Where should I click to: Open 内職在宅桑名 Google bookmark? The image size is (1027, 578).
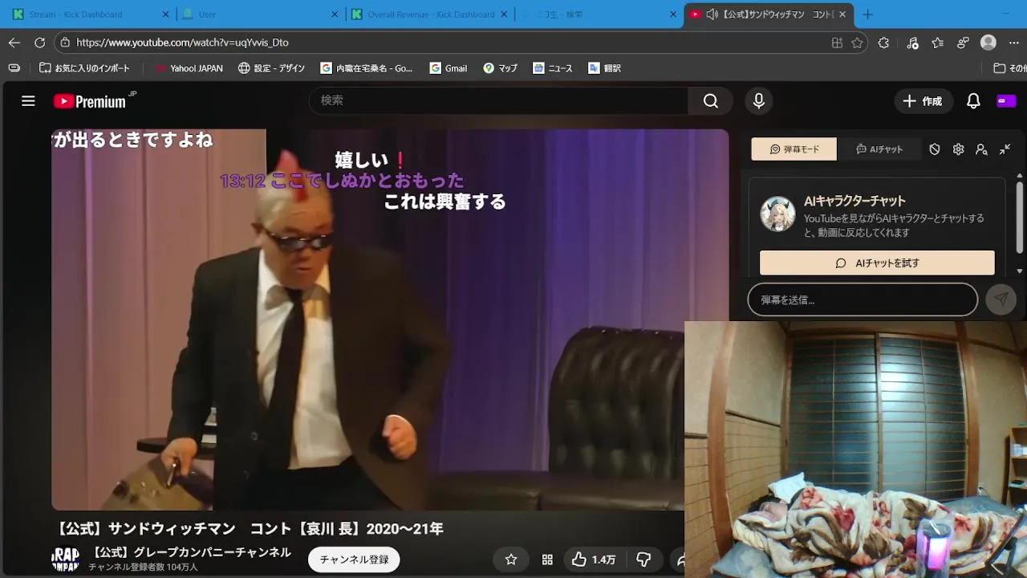[367, 68]
